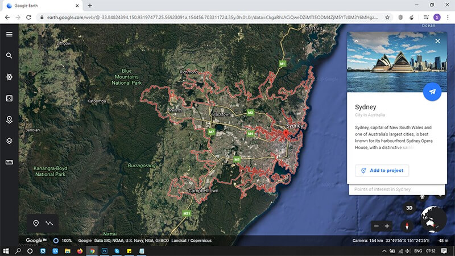Open volume control in system tray
The height and width of the screenshot is (256, 455).
pyautogui.click(x=408, y=251)
